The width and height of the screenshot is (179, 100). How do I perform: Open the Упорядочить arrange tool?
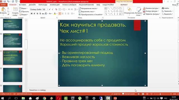point(129,11)
